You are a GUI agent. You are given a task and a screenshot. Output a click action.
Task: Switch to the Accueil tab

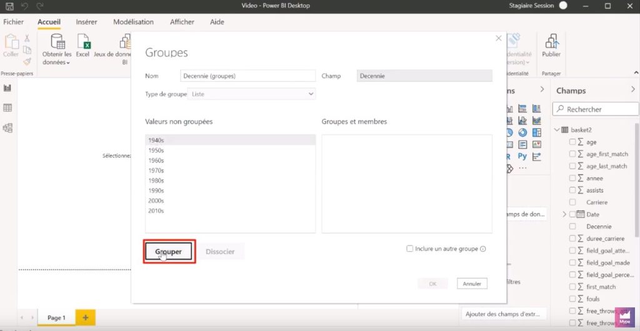click(x=49, y=22)
